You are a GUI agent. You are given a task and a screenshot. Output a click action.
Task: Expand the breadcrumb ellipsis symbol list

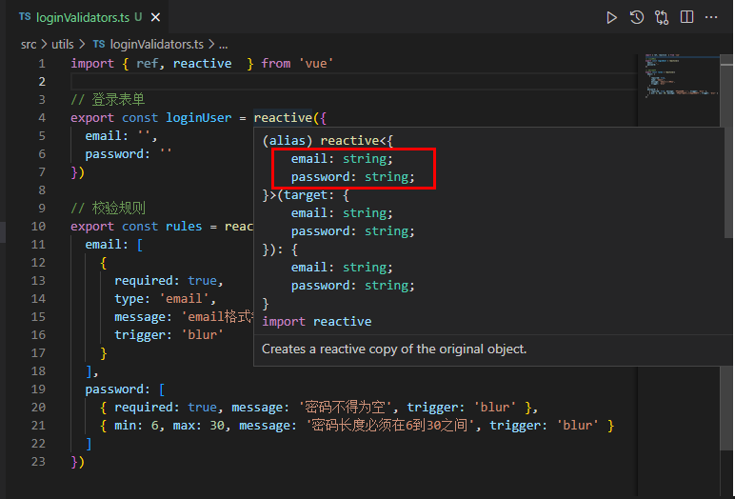point(223,45)
